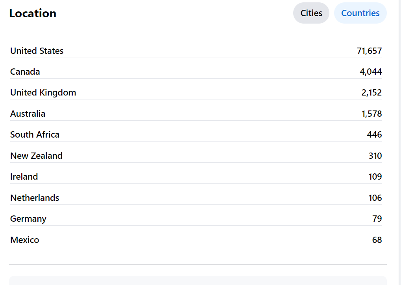401x285 pixels.
Task: Click the Netherlands country entry
Action: (35, 198)
